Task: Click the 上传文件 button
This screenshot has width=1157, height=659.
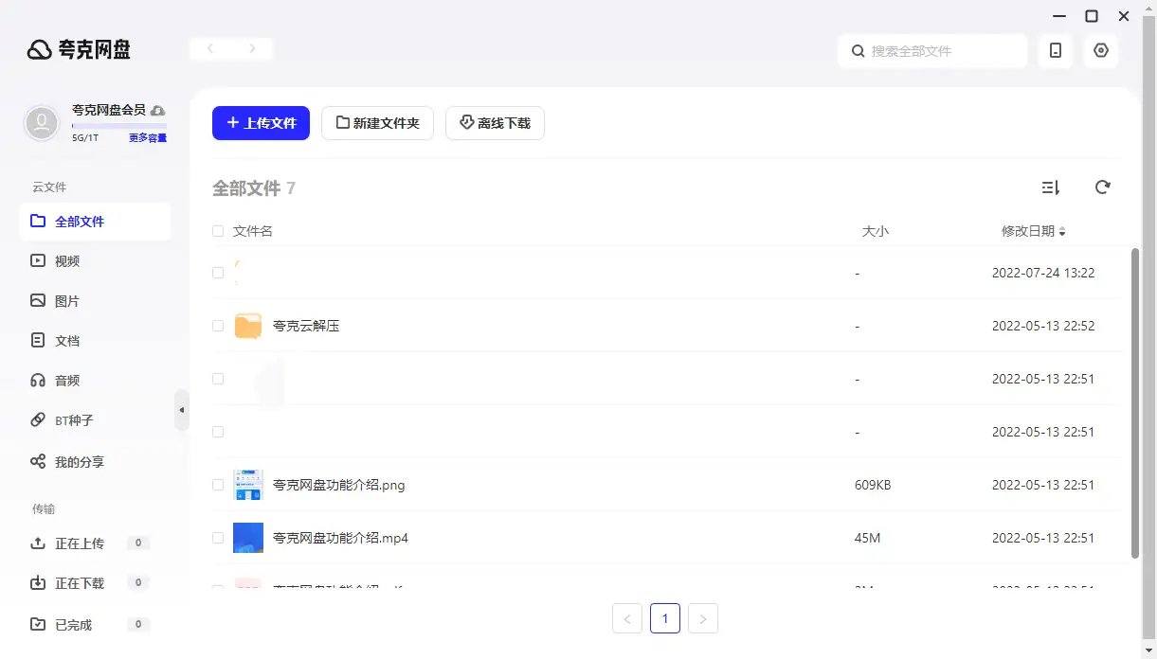Action: click(261, 123)
